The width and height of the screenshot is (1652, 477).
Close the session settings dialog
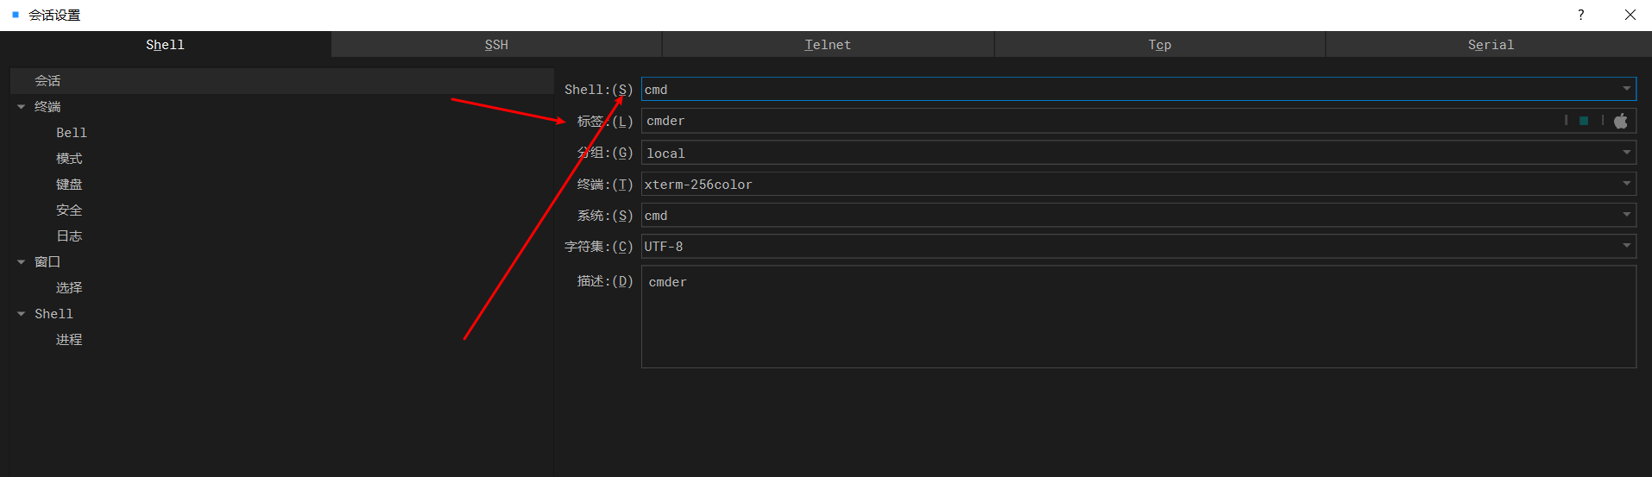pos(1630,15)
